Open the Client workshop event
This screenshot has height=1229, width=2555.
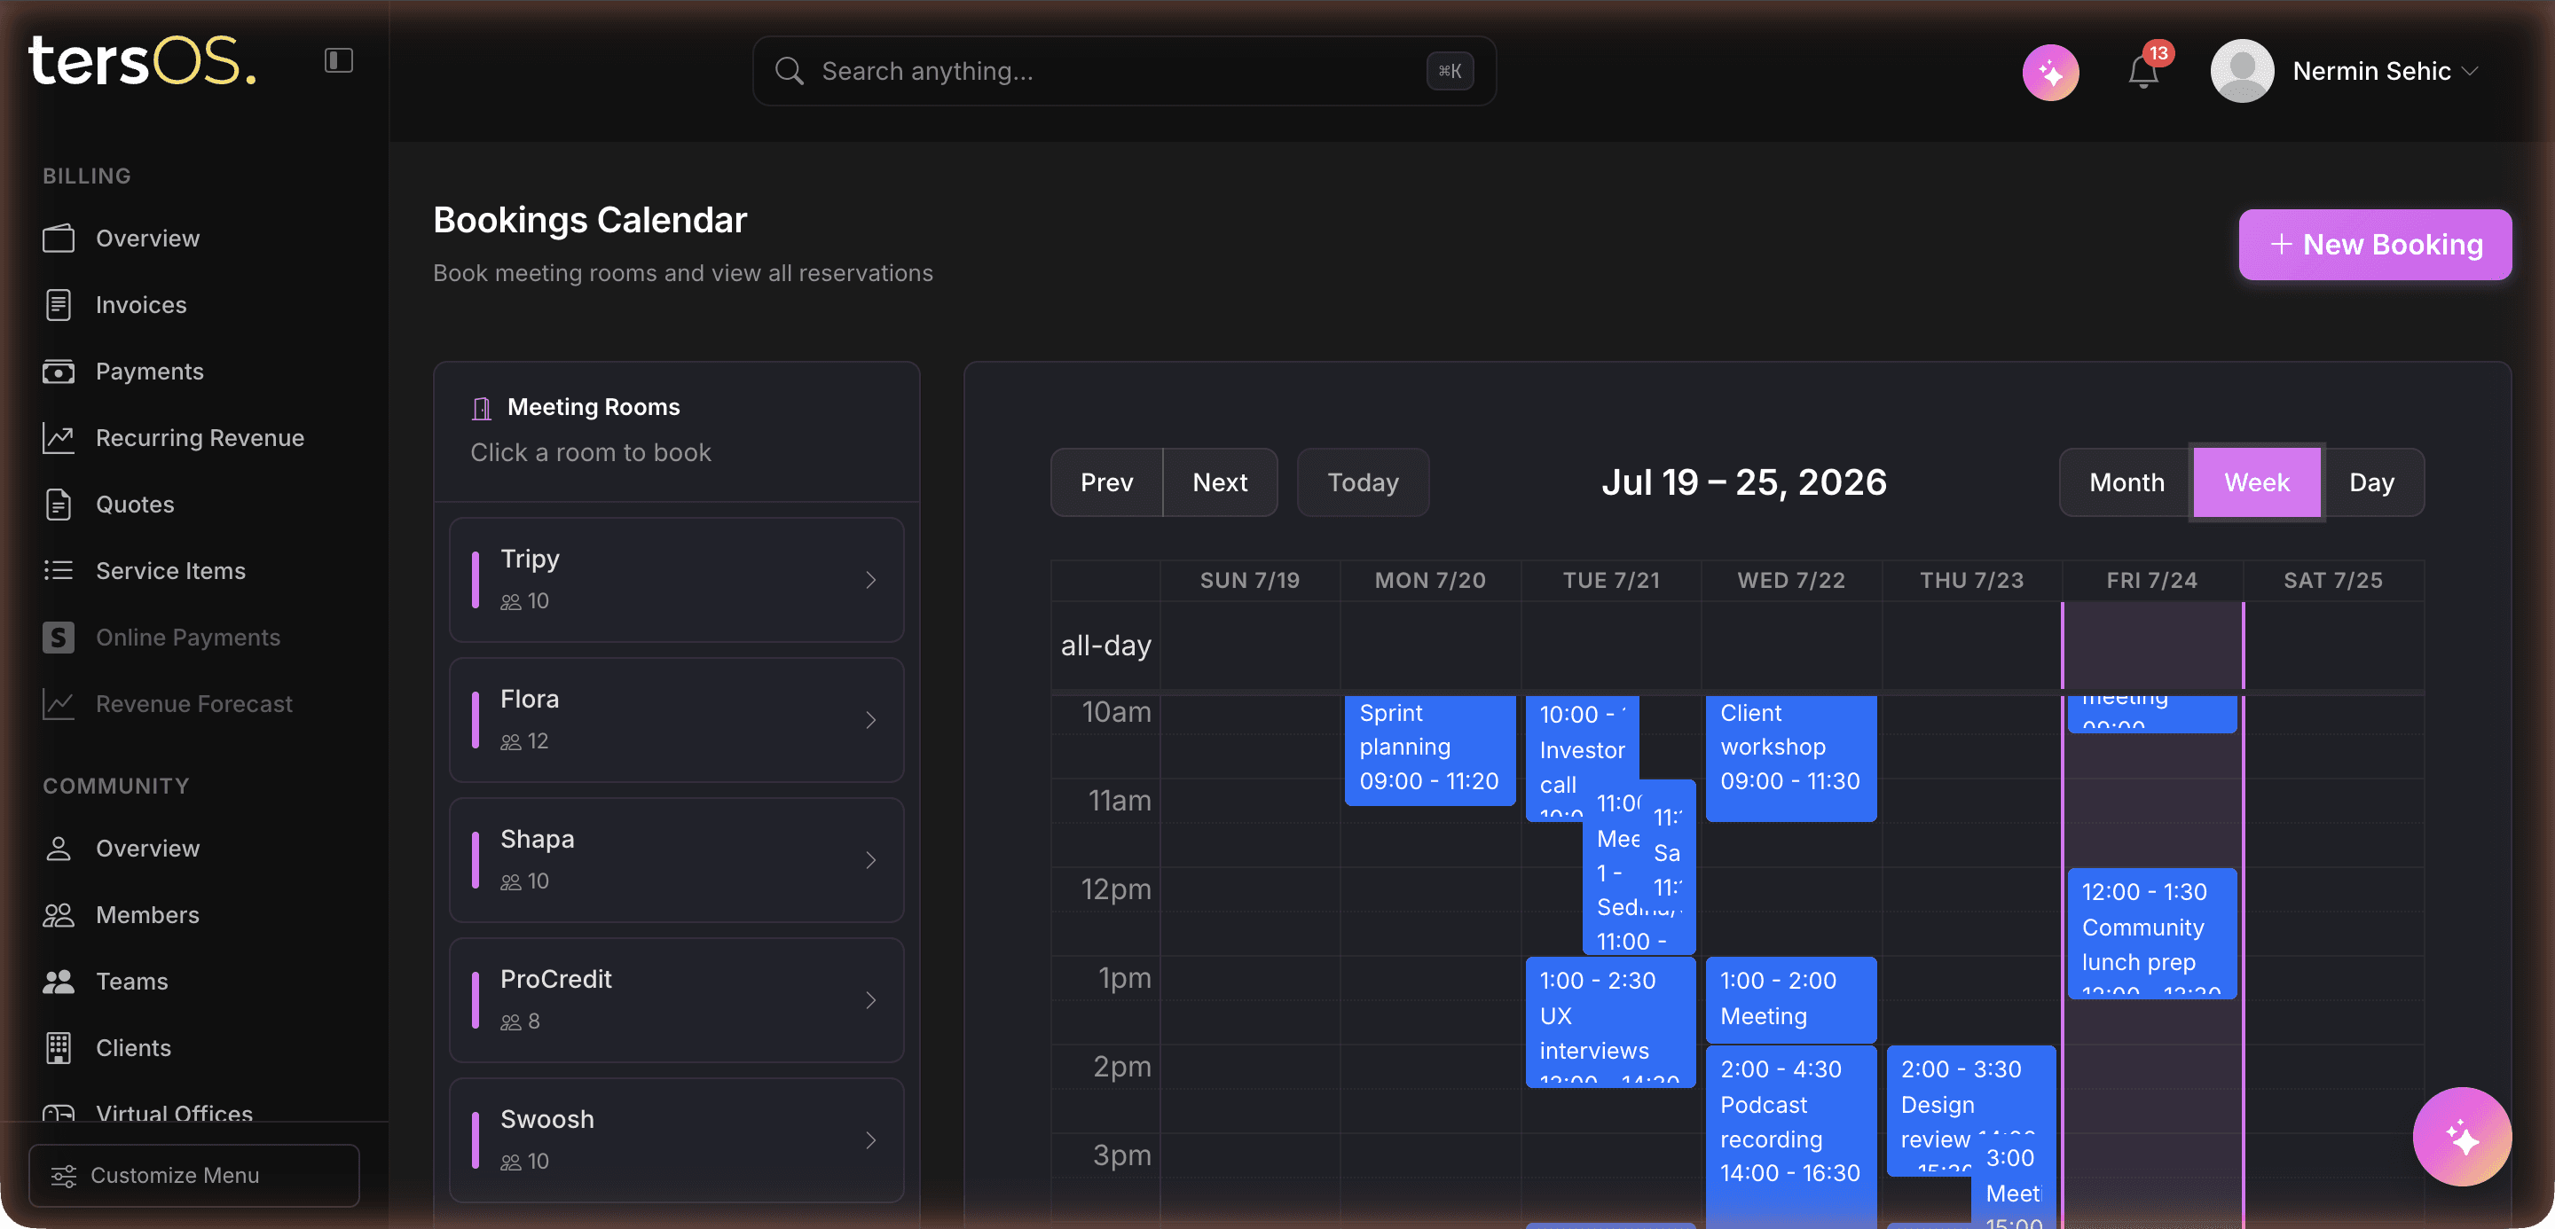[x=1790, y=757]
